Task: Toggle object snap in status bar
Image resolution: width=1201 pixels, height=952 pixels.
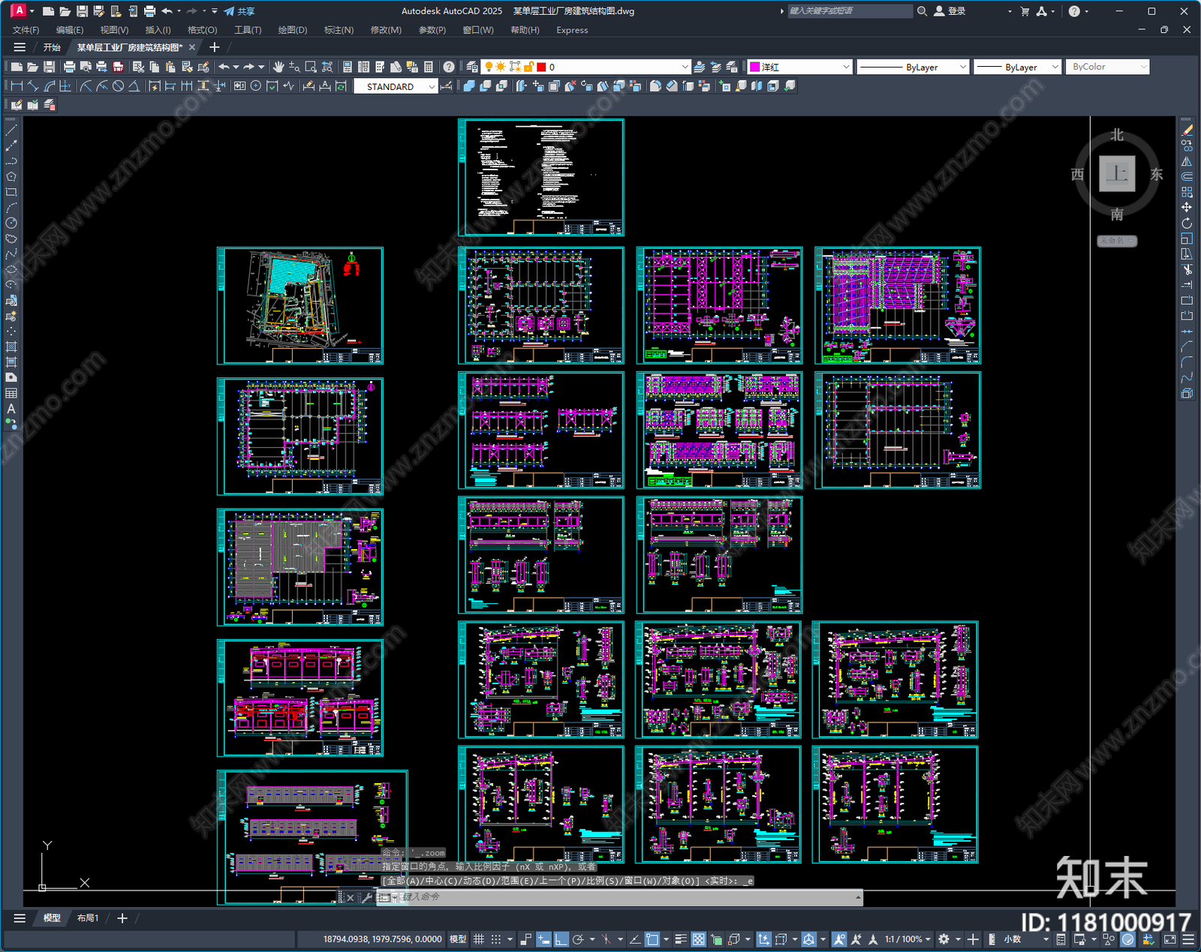Action: pos(652,939)
